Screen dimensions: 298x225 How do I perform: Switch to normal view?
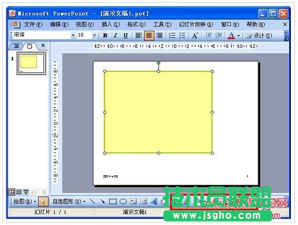pos(12,192)
